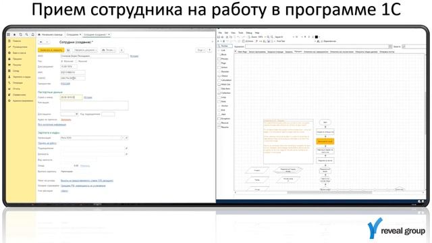Open the File menu in Blue Prism
Viewport: 432px width, 243px height.
point(220,33)
